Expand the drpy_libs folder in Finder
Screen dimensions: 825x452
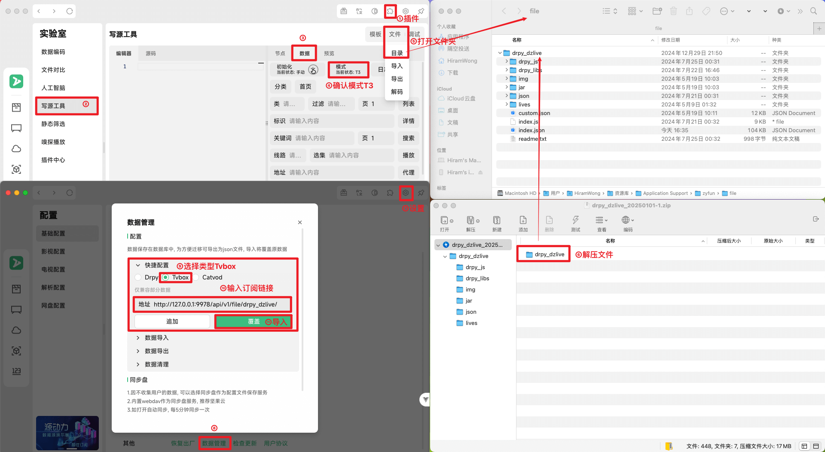[x=507, y=70]
